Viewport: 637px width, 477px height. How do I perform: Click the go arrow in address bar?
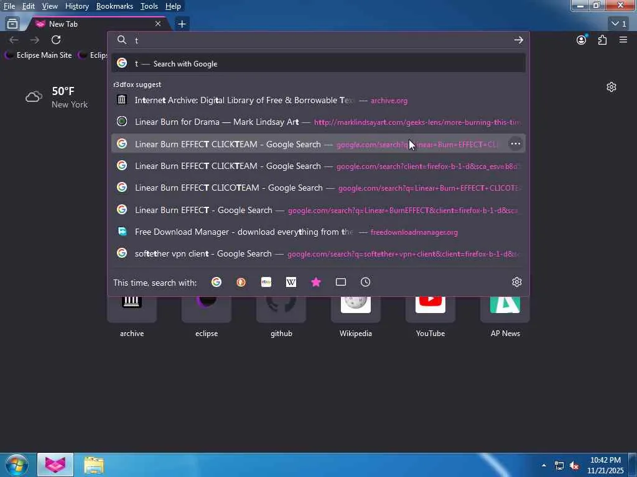[518, 40]
